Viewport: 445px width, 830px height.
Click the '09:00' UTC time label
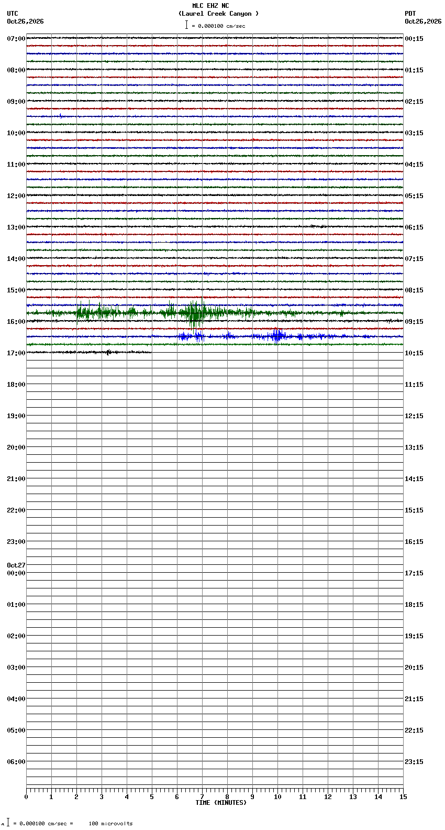[16, 102]
